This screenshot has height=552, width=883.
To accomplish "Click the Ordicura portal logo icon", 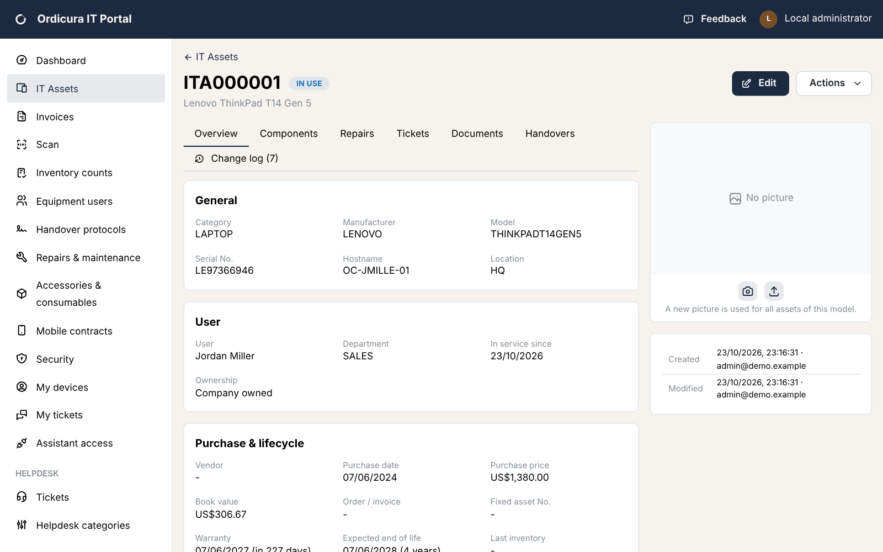I will (x=21, y=19).
